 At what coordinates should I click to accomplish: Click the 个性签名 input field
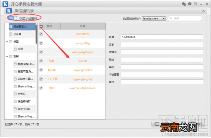click(x=162, y=74)
